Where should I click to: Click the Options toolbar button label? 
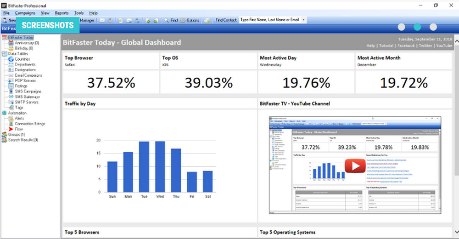[193, 20]
